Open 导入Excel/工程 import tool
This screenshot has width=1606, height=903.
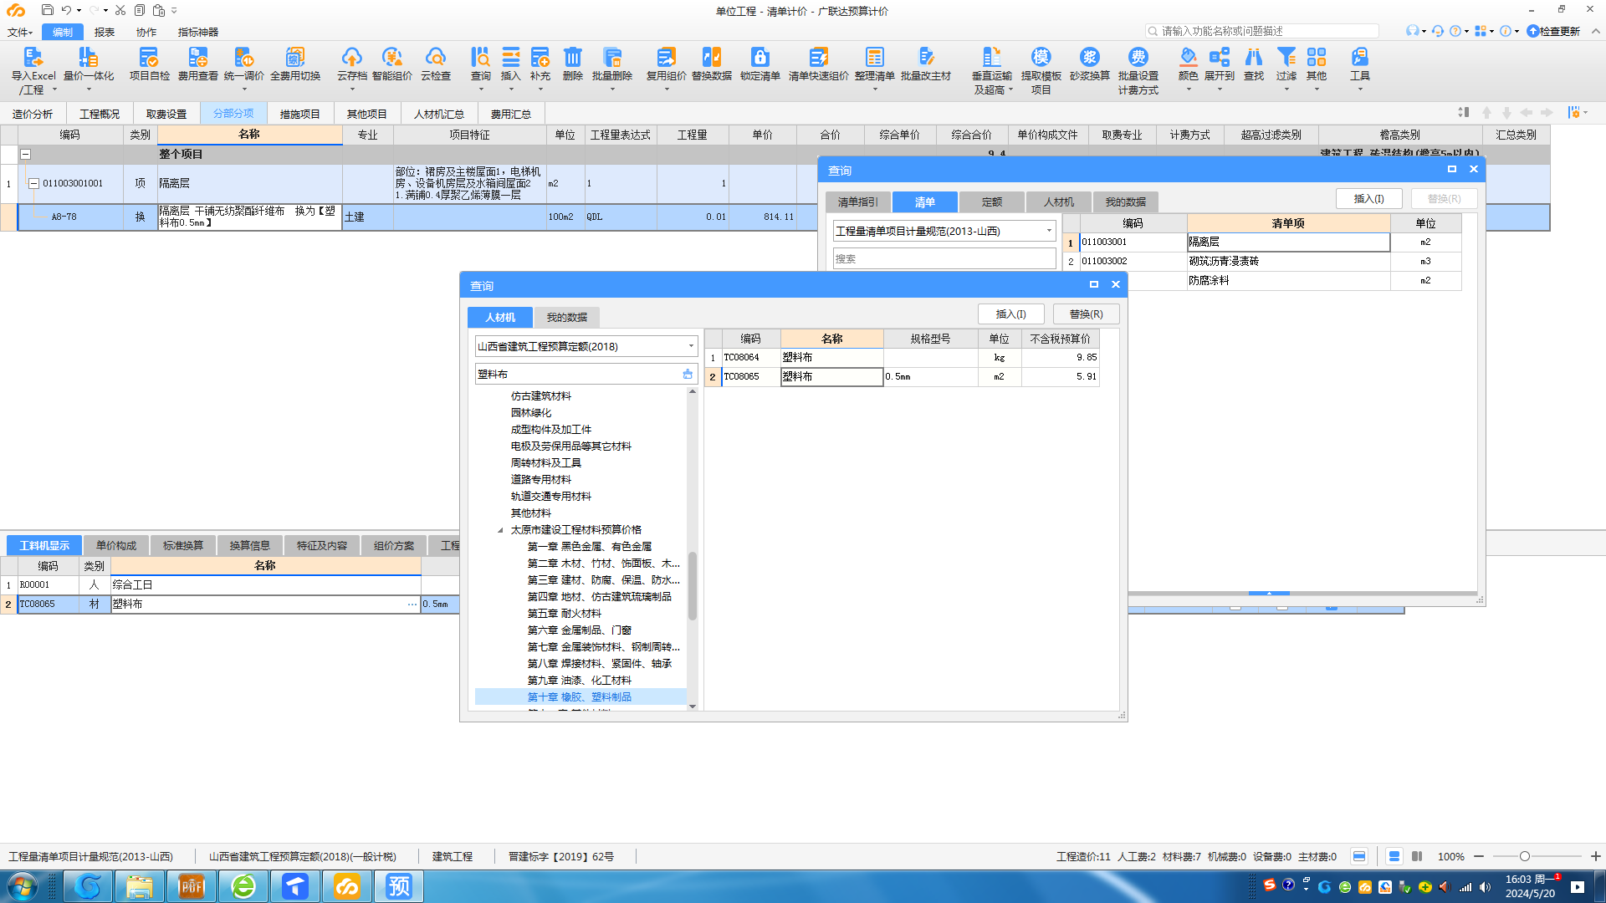pyautogui.click(x=33, y=70)
